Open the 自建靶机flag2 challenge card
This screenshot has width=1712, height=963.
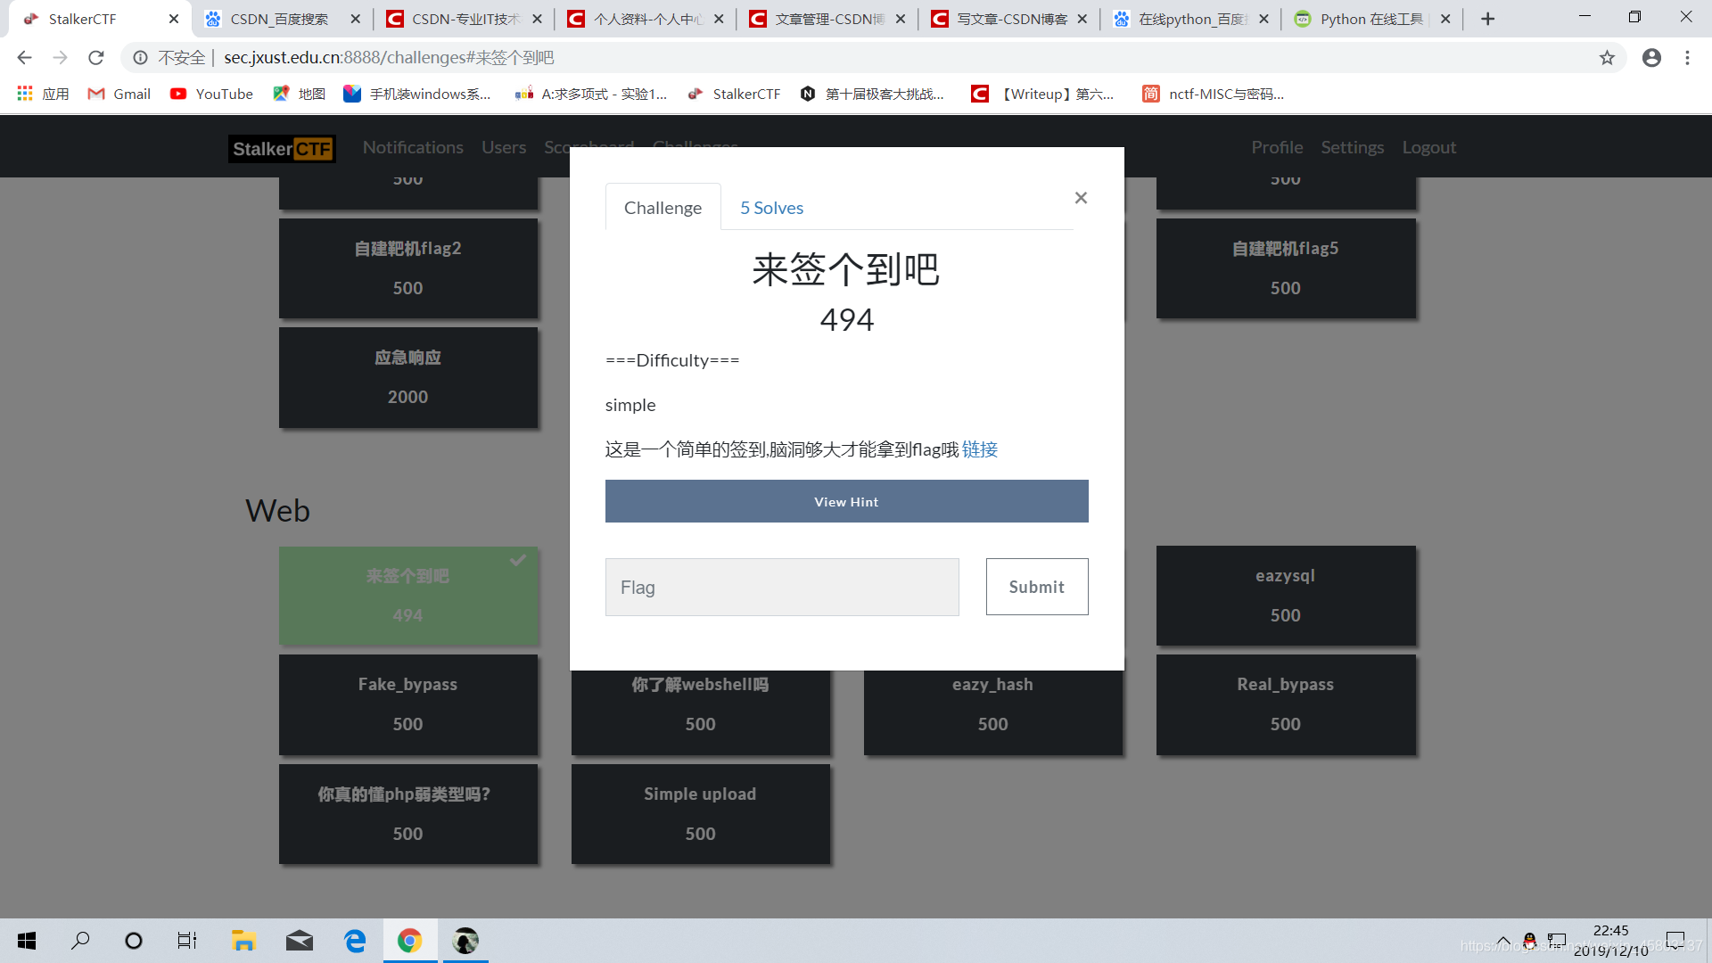click(408, 268)
